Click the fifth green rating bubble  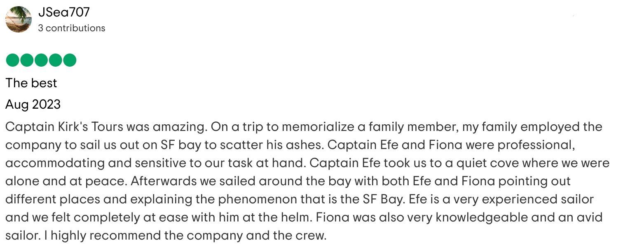[70, 60]
